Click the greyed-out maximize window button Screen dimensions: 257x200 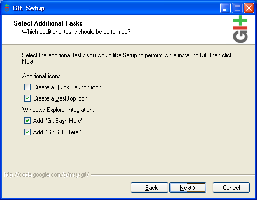pyautogui.click(x=237, y=8)
